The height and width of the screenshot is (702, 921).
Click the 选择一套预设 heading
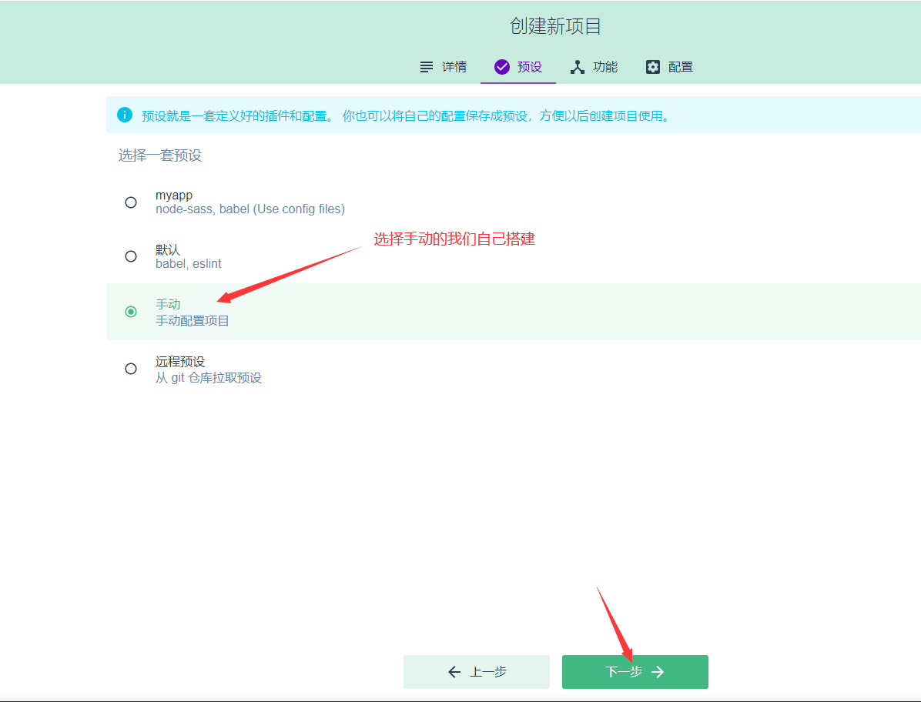(x=160, y=155)
